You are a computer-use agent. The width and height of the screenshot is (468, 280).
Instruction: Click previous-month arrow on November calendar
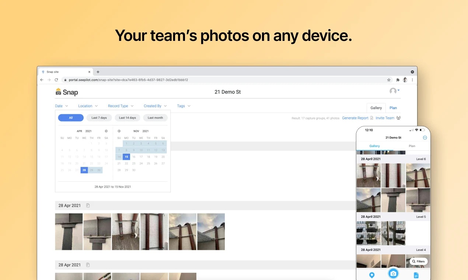(x=119, y=131)
